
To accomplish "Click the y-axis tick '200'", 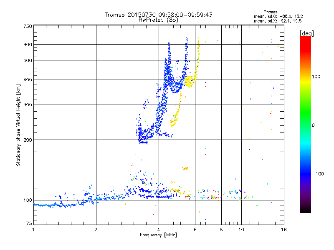I will [x=28, y=140].
